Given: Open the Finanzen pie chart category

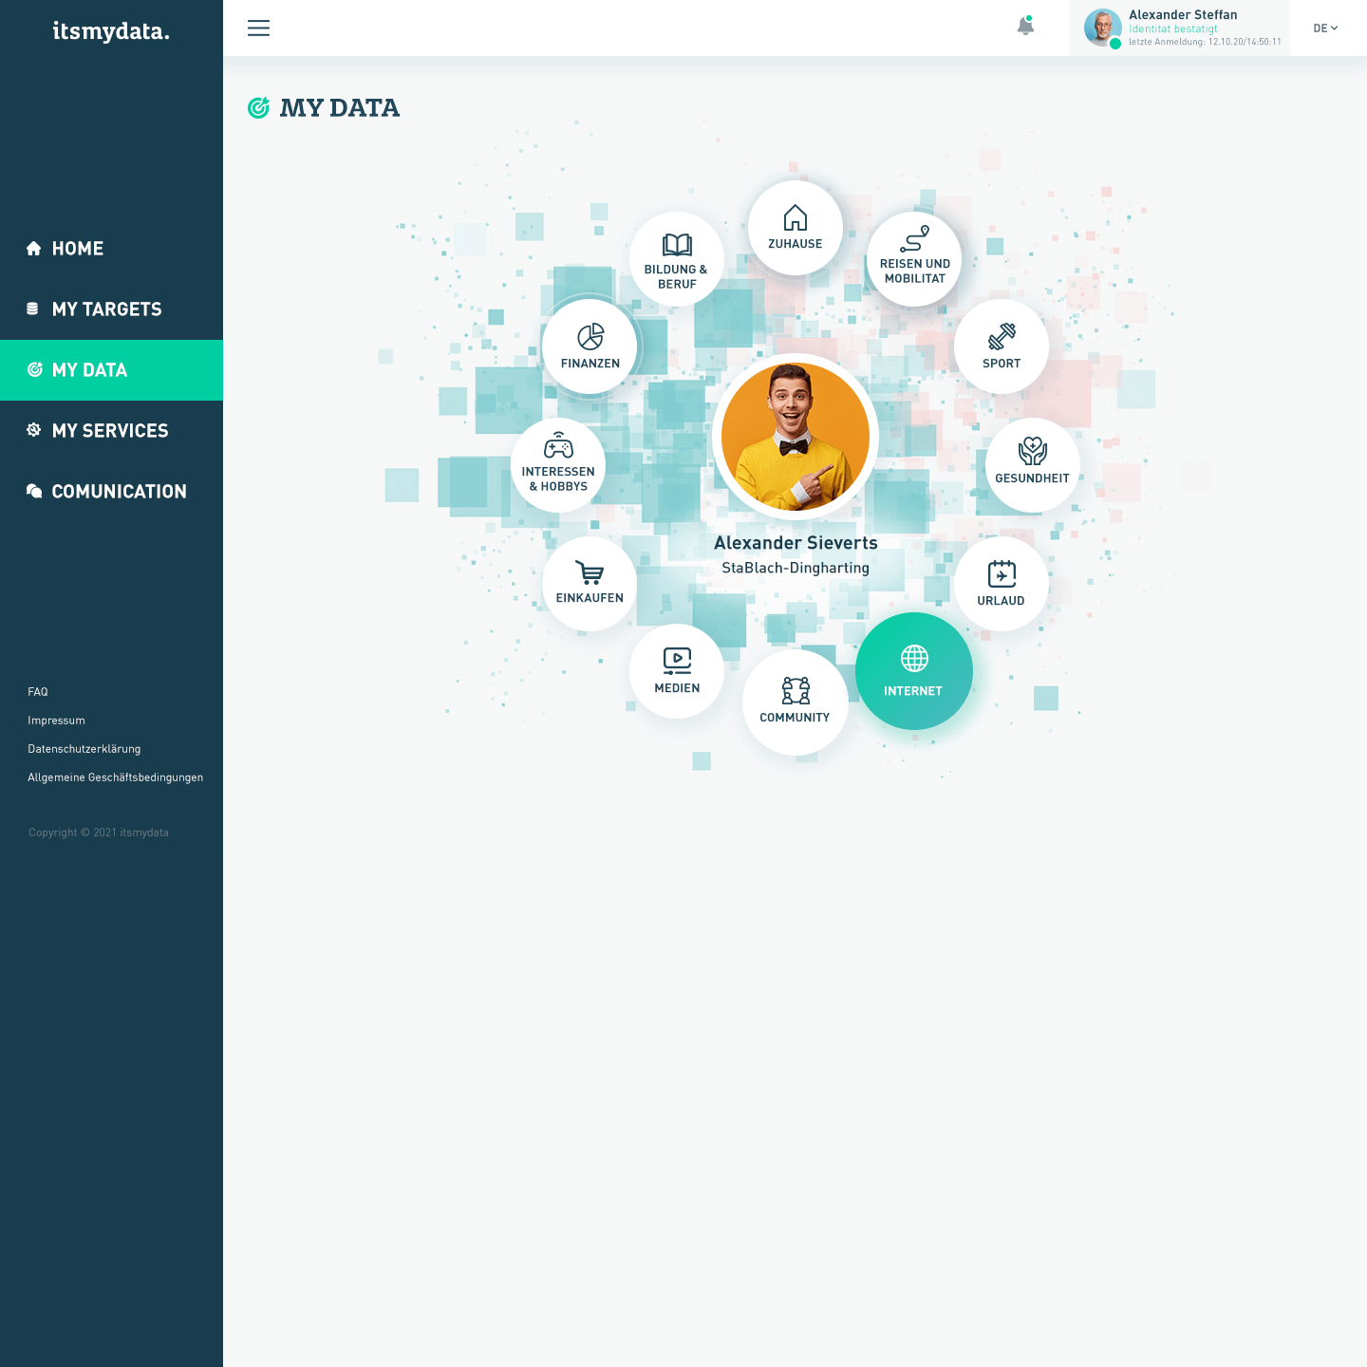Looking at the screenshot, I should point(590,346).
